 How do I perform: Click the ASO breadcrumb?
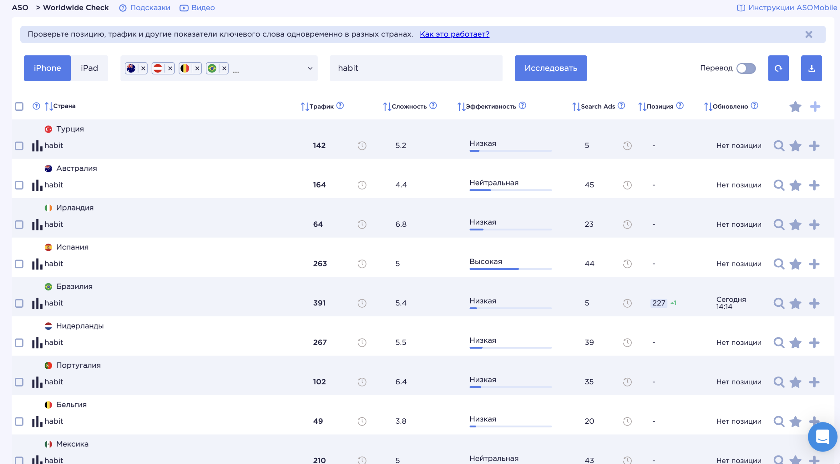pyautogui.click(x=20, y=8)
